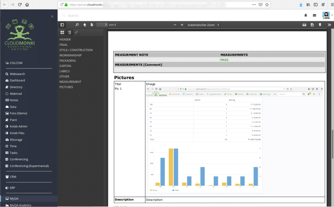This screenshot has height=207, width=334.
Task: Open Foto (Demo) in the sidebar
Action: (x=16, y=113)
